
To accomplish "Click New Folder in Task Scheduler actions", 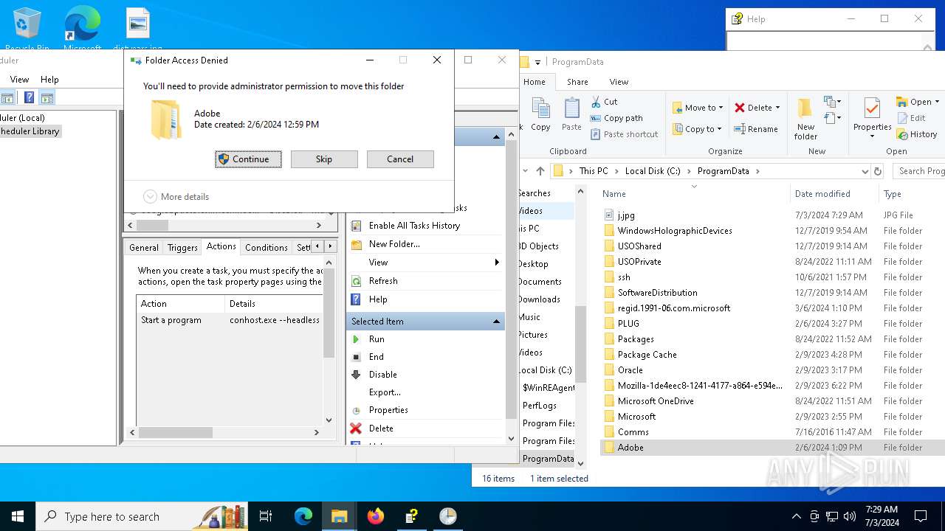I will click(394, 244).
